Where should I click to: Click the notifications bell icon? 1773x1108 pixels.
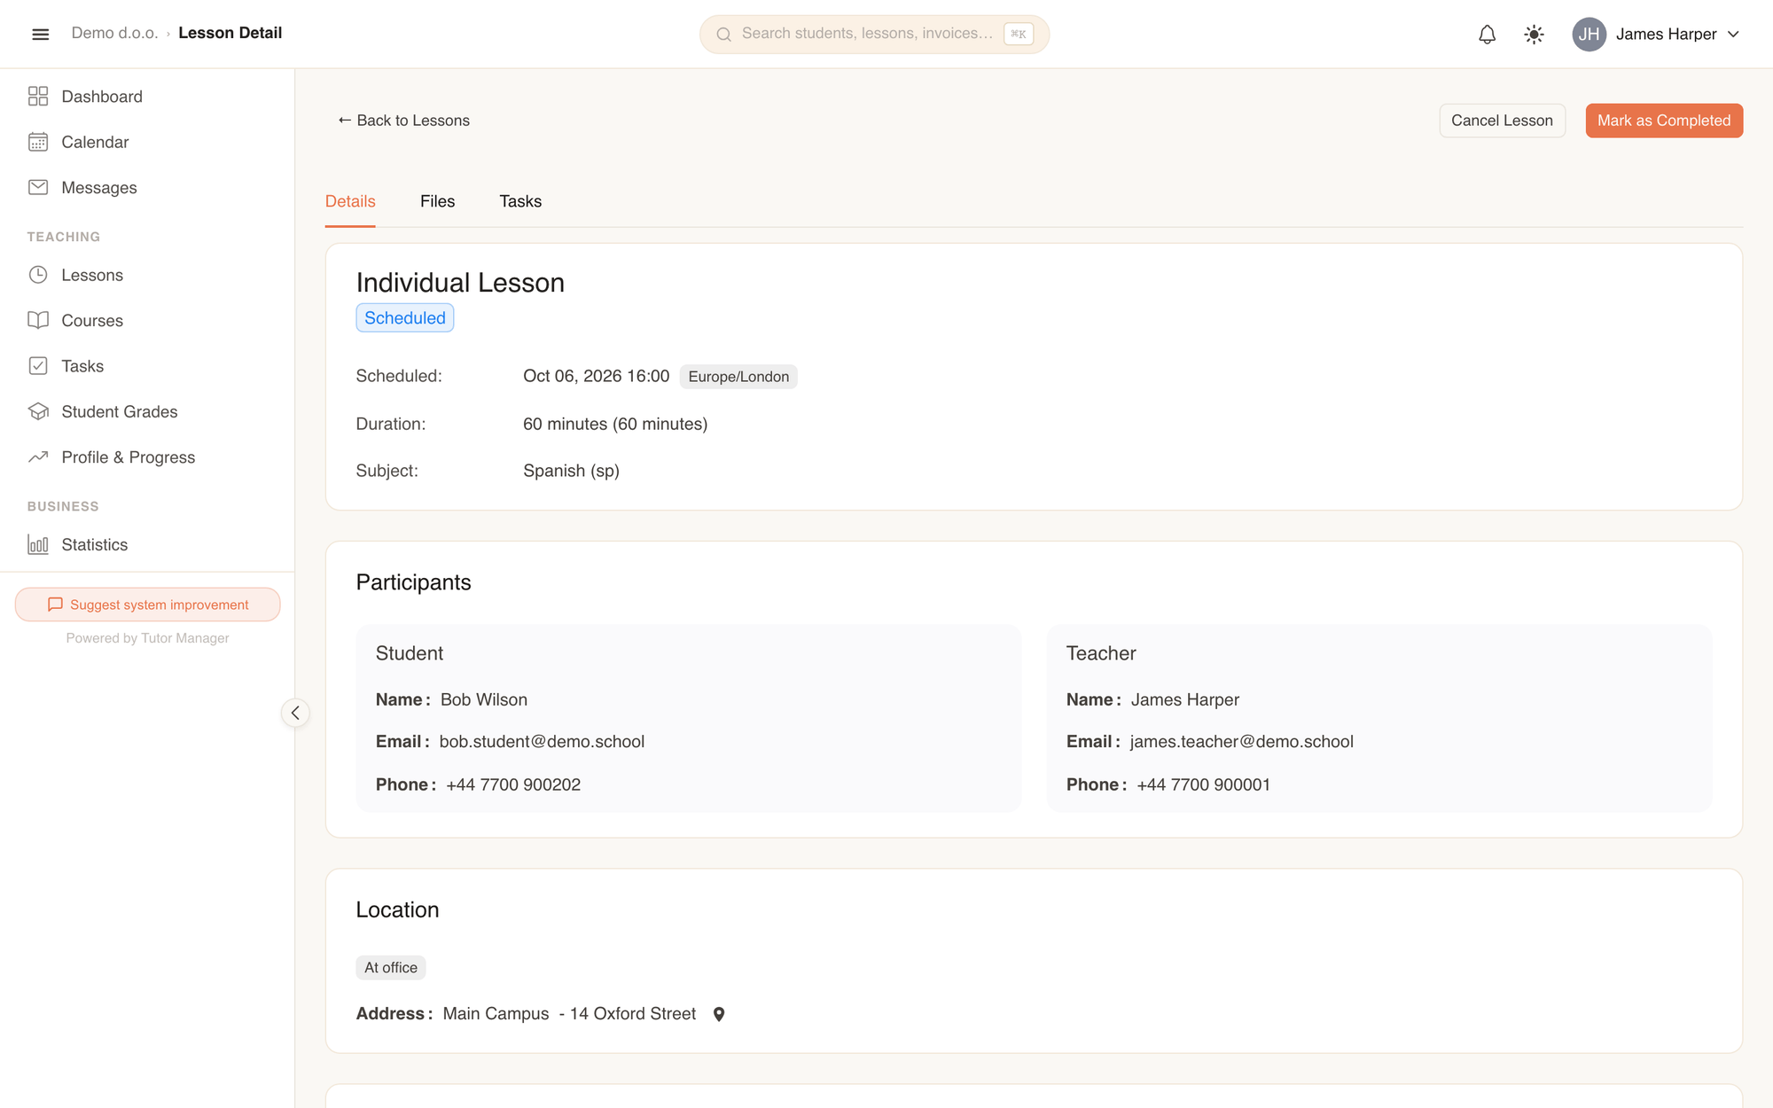pos(1487,35)
